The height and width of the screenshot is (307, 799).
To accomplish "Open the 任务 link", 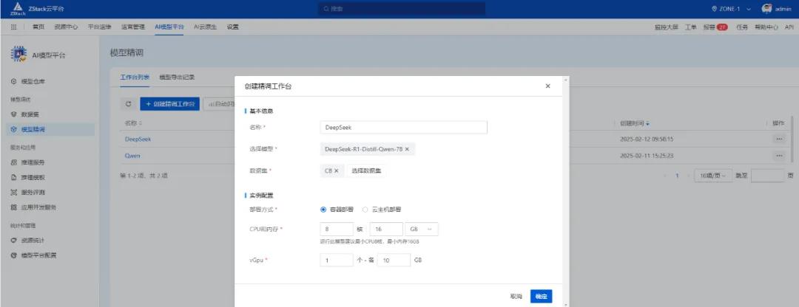I will (742, 27).
